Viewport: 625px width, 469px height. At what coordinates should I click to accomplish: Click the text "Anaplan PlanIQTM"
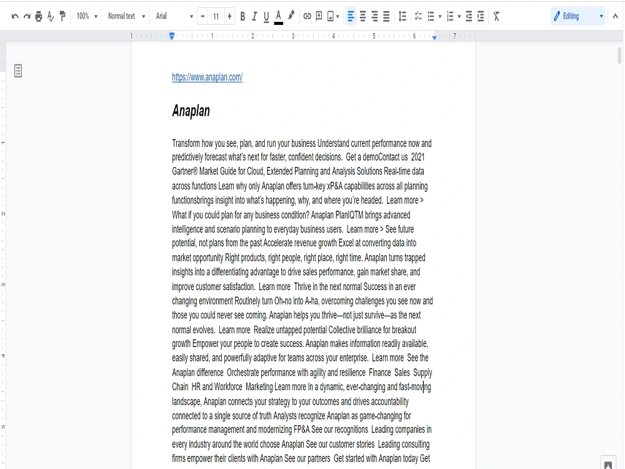pyautogui.click(x=337, y=215)
